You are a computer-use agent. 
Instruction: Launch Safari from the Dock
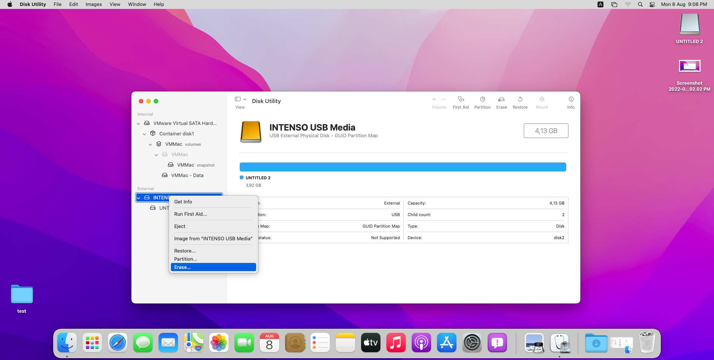pos(118,343)
